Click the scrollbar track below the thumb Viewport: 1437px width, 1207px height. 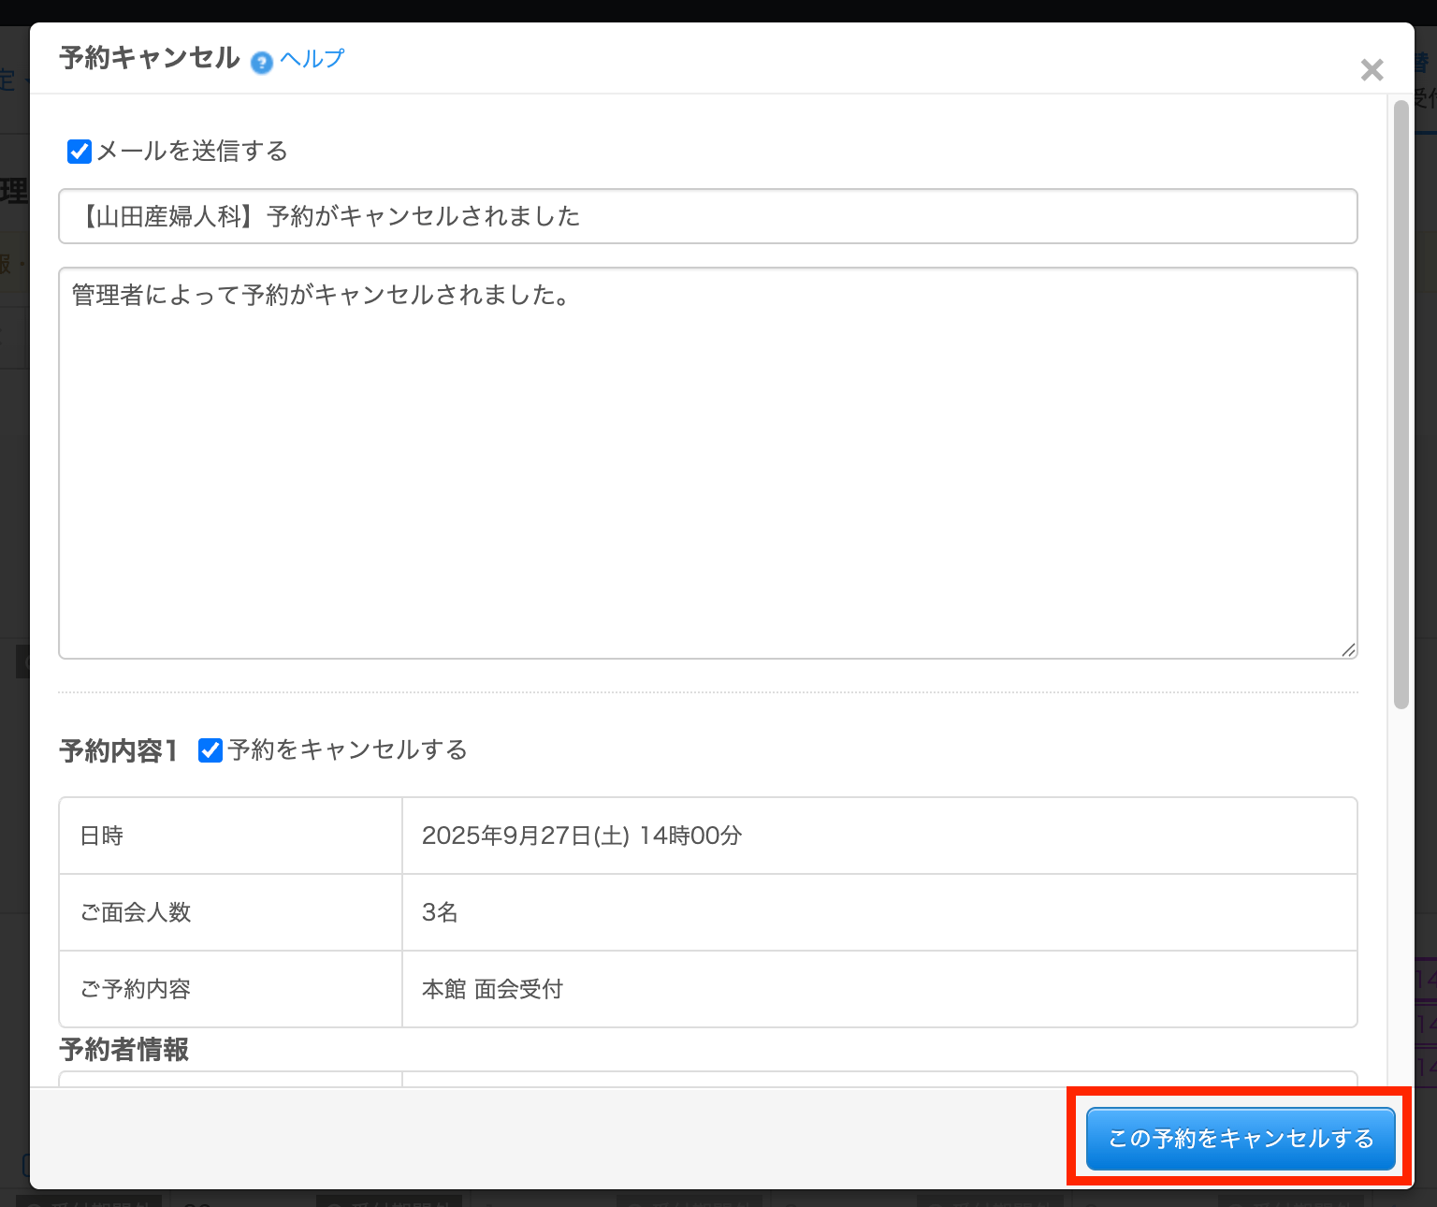[x=1401, y=889]
